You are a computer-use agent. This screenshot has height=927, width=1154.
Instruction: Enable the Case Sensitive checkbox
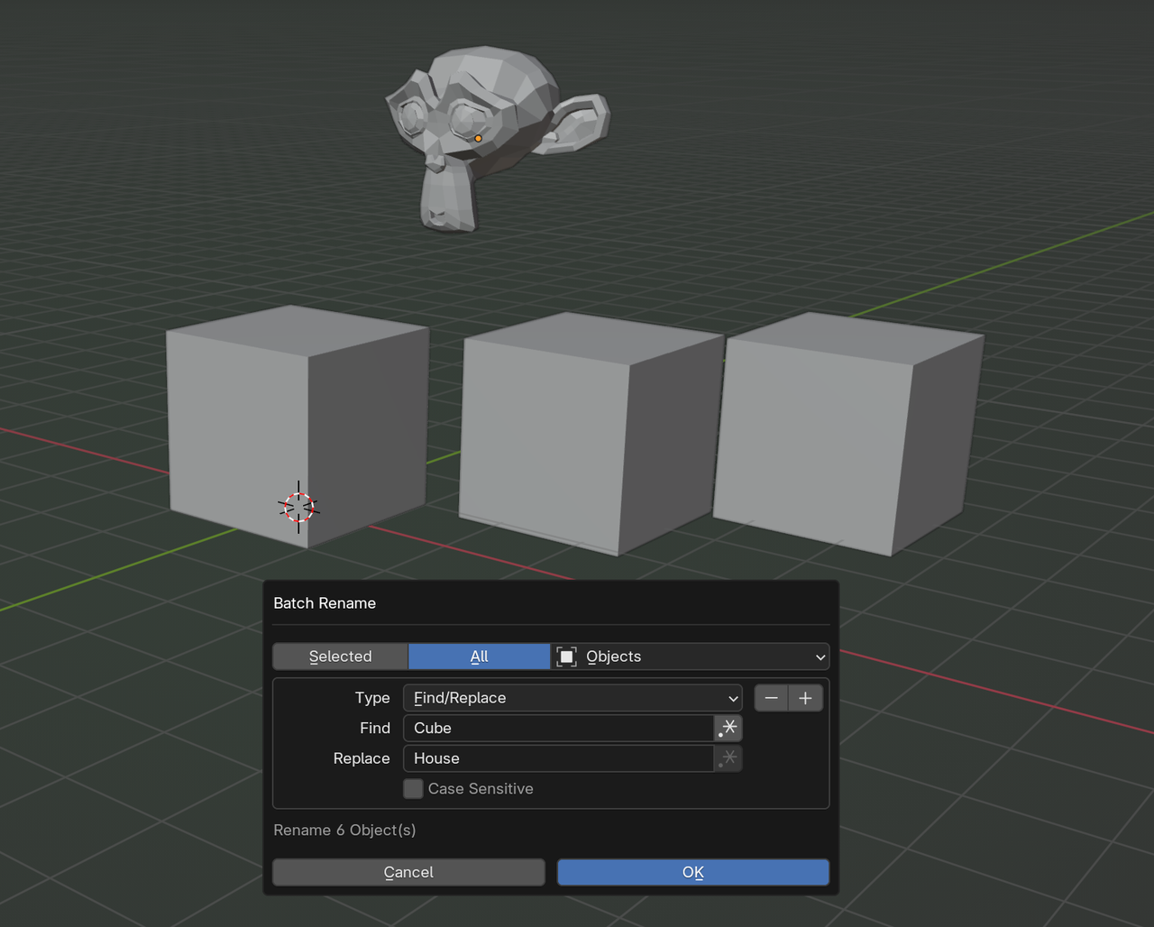[x=413, y=789]
